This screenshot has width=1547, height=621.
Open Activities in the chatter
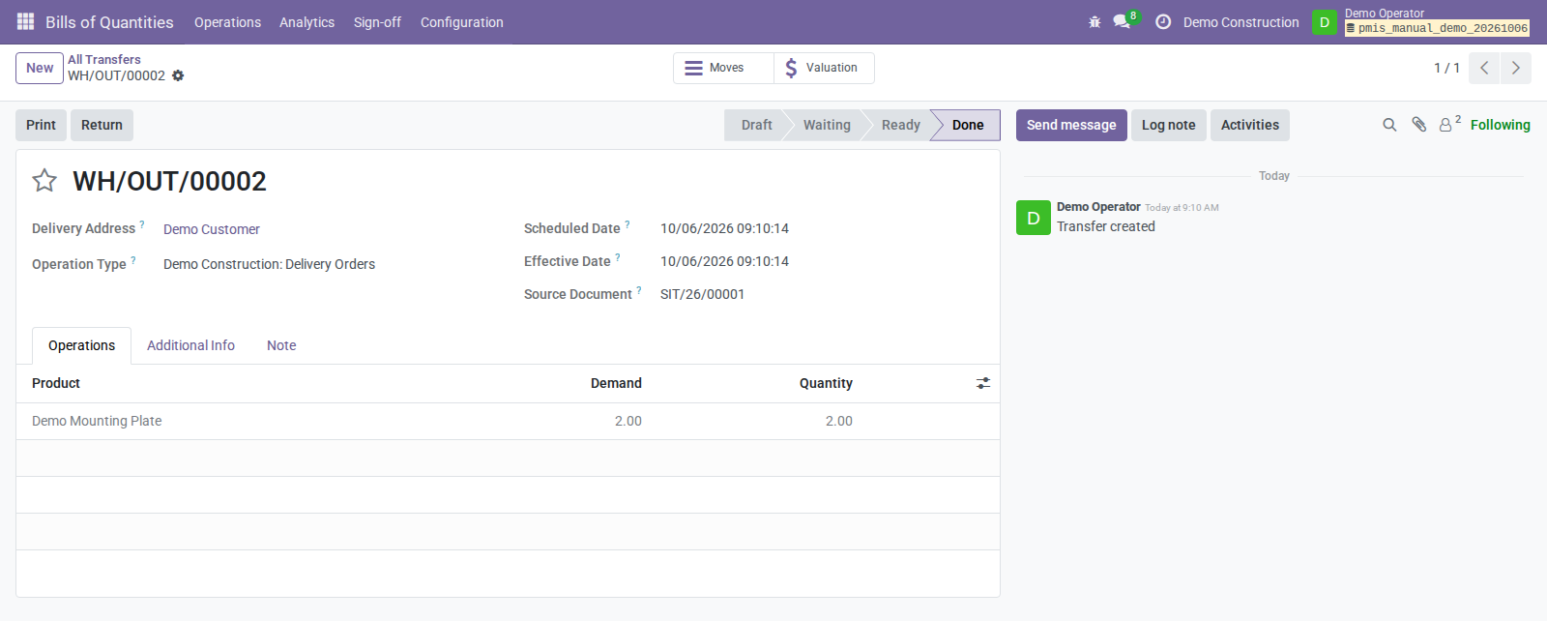tap(1249, 125)
